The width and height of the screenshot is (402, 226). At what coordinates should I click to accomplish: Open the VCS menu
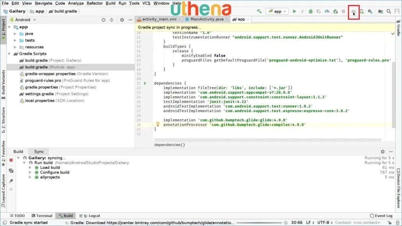pyautogui.click(x=146, y=4)
